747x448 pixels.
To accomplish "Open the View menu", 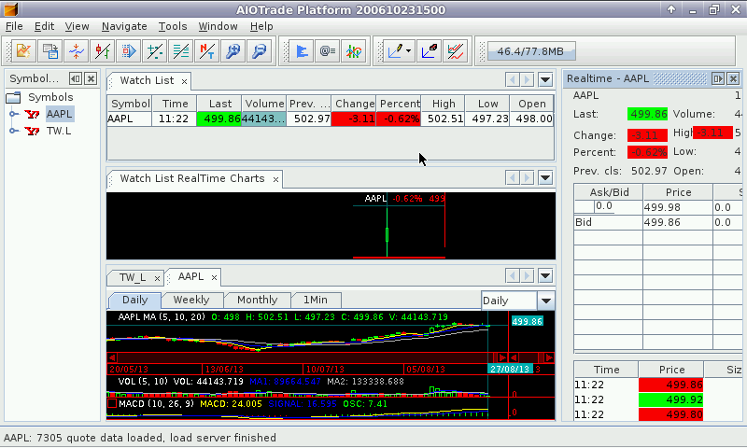I will click(77, 26).
